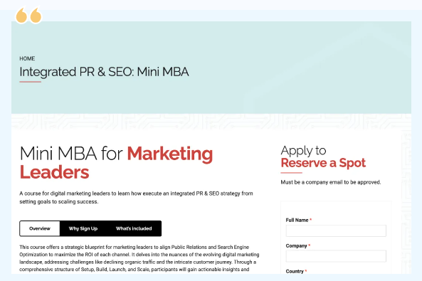
Task: Focus the Full Name input field
Action: [336, 230]
